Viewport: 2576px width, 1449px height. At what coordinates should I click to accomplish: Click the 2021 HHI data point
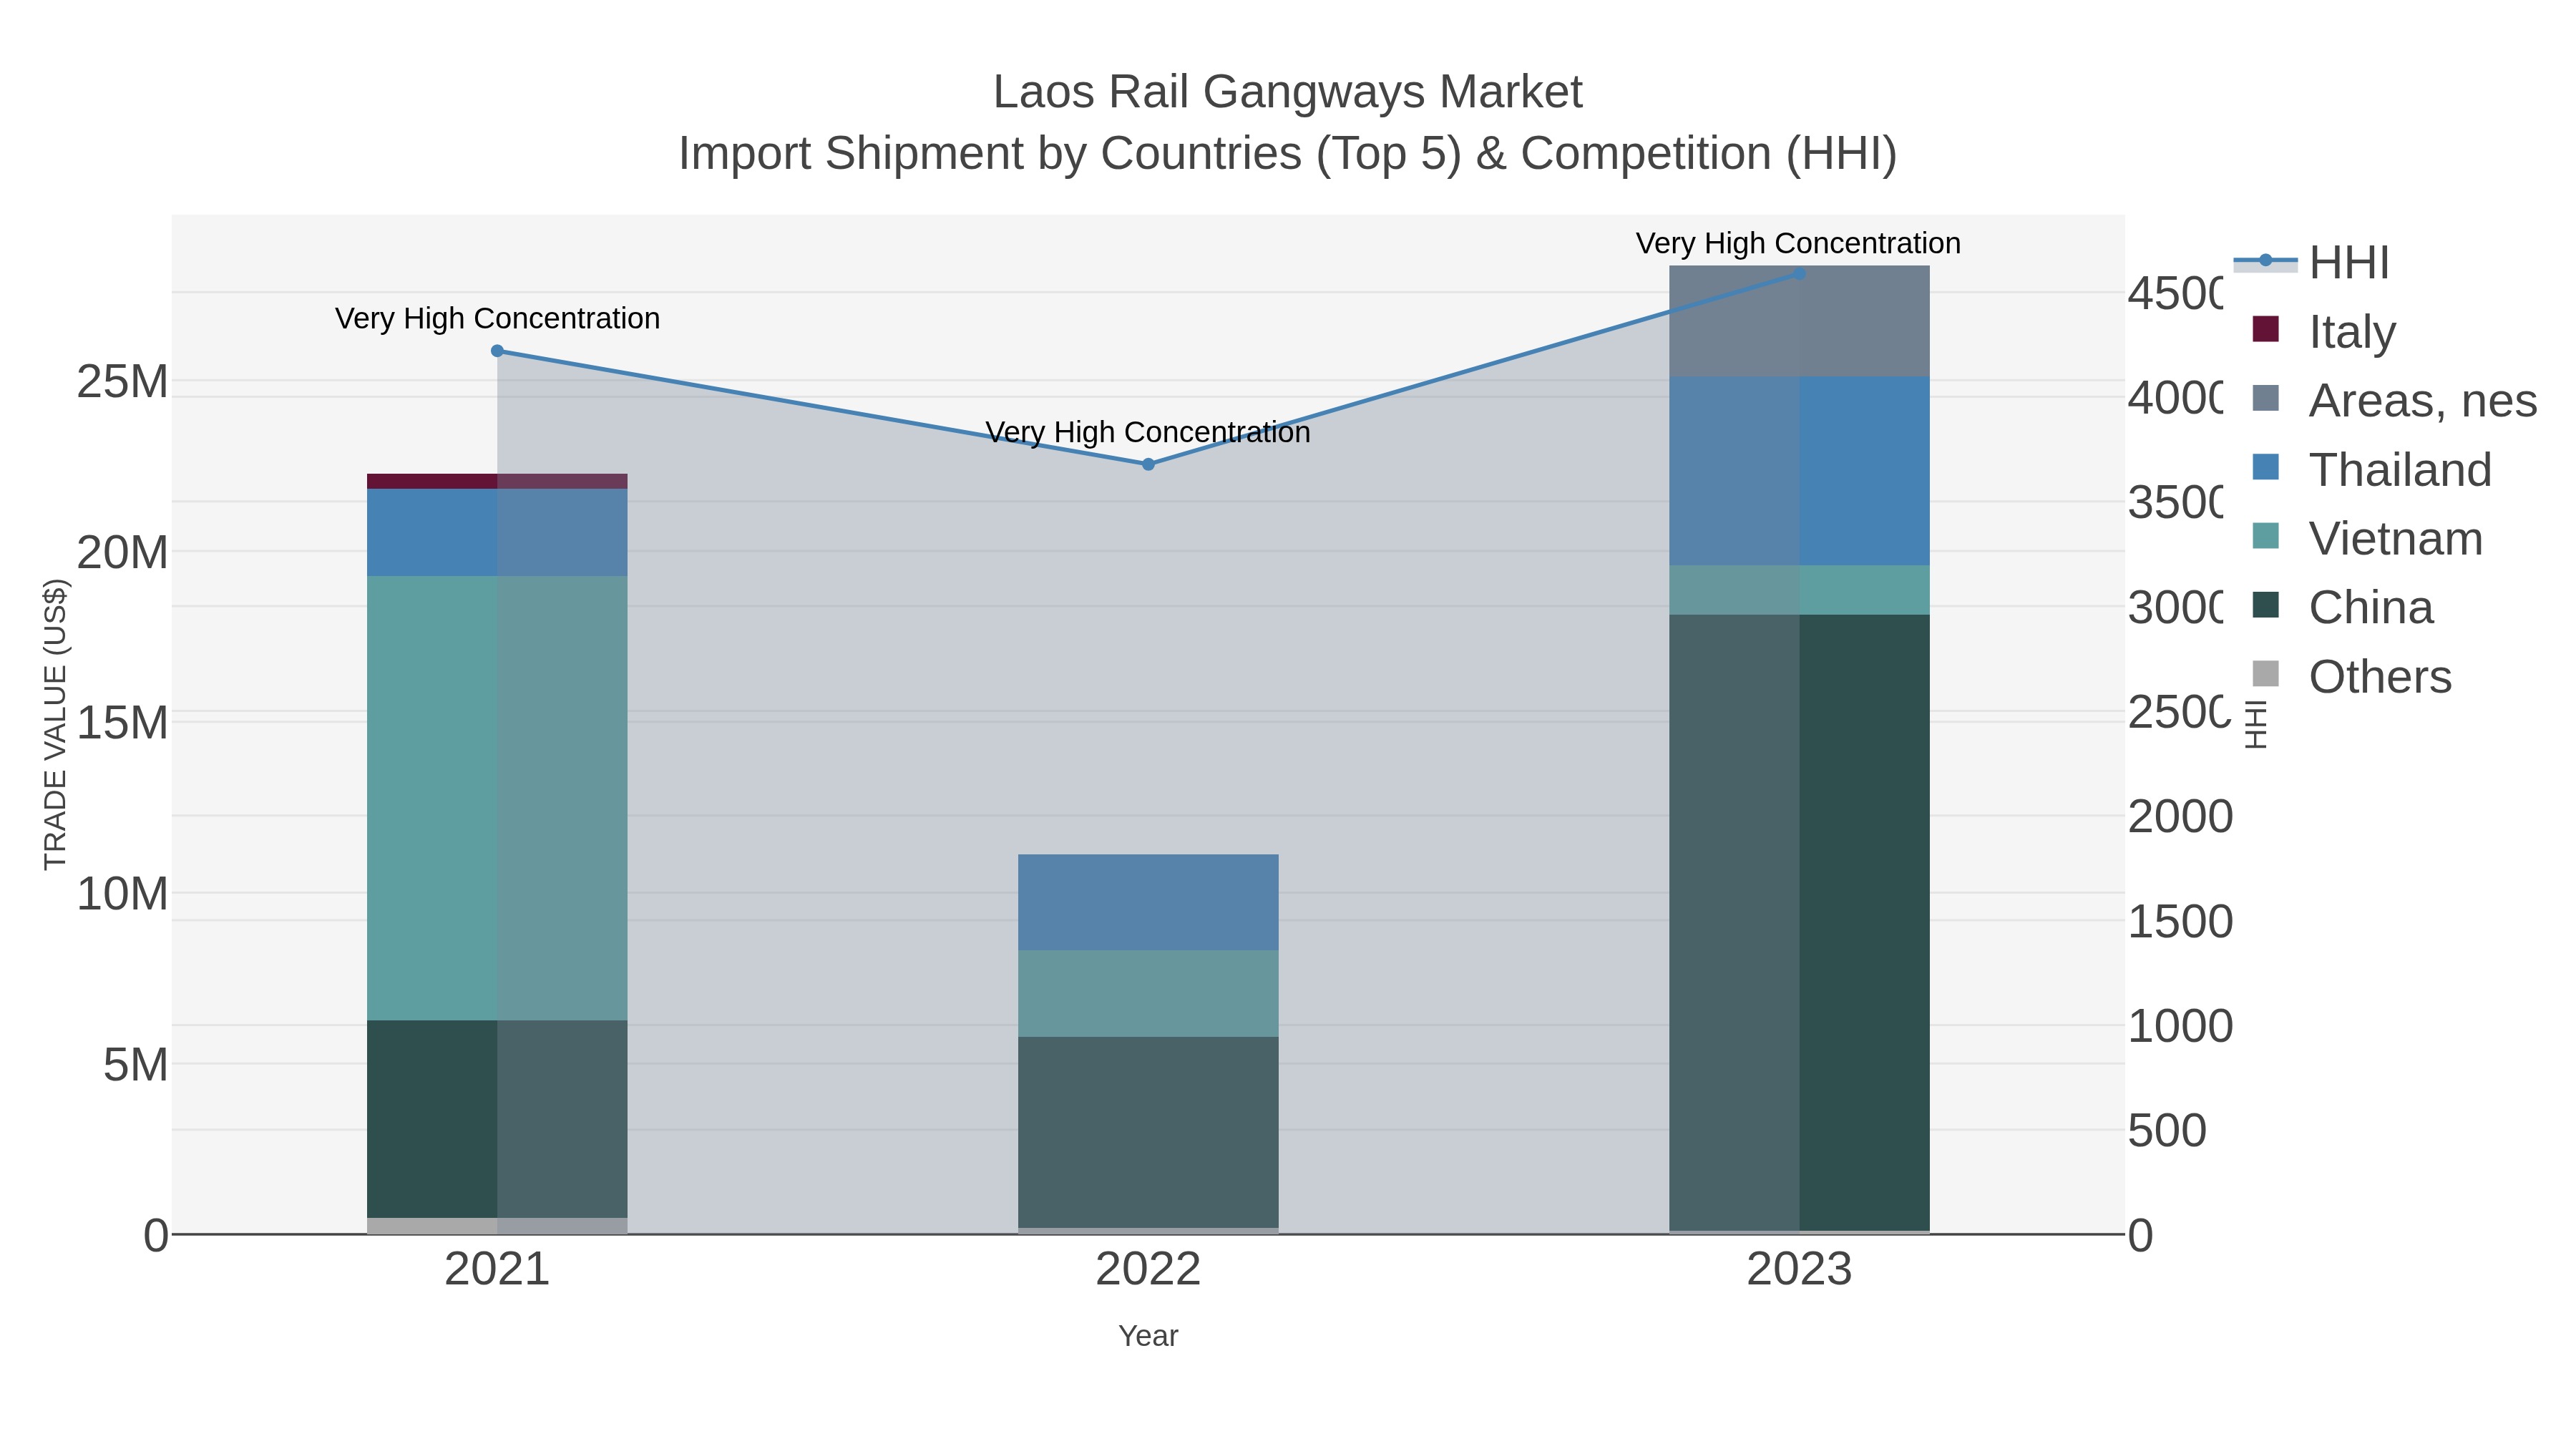tap(497, 351)
